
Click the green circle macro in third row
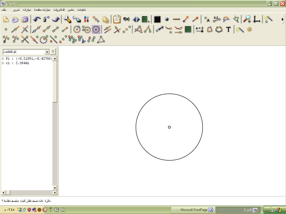pyautogui.click(x=44, y=39)
